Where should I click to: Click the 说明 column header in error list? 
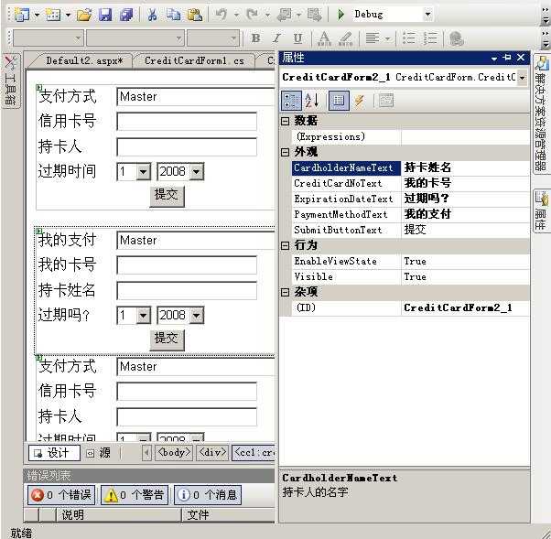coord(119,515)
